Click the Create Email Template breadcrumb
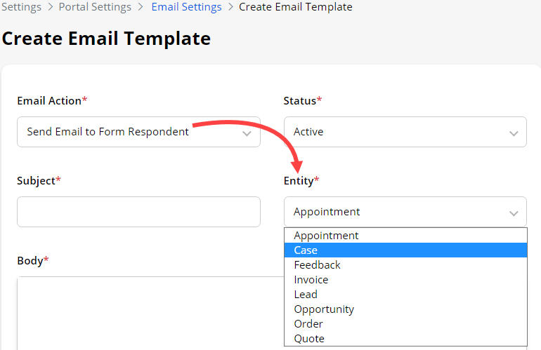Image resolution: width=541 pixels, height=350 pixels. click(295, 7)
